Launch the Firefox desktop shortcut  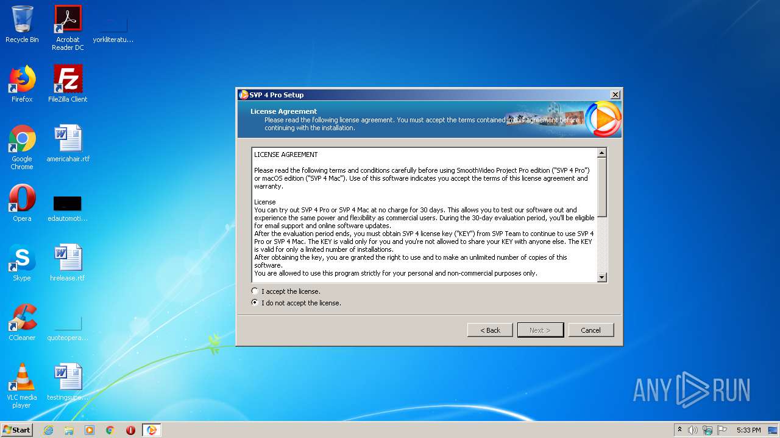pyautogui.click(x=22, y=84)
